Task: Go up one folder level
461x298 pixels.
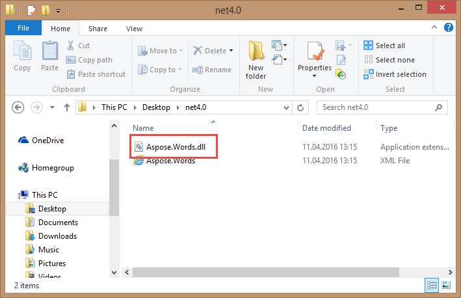Action: (67, 107)
